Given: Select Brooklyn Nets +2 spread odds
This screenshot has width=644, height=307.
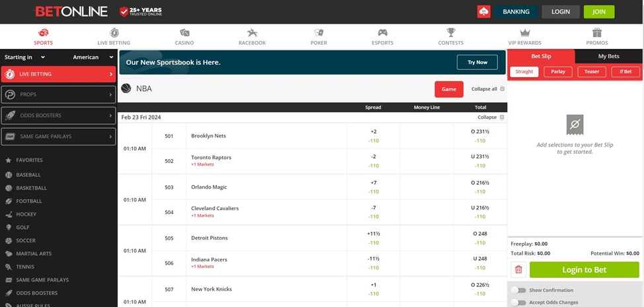Looking at the screenshot, I should [373, 136].
